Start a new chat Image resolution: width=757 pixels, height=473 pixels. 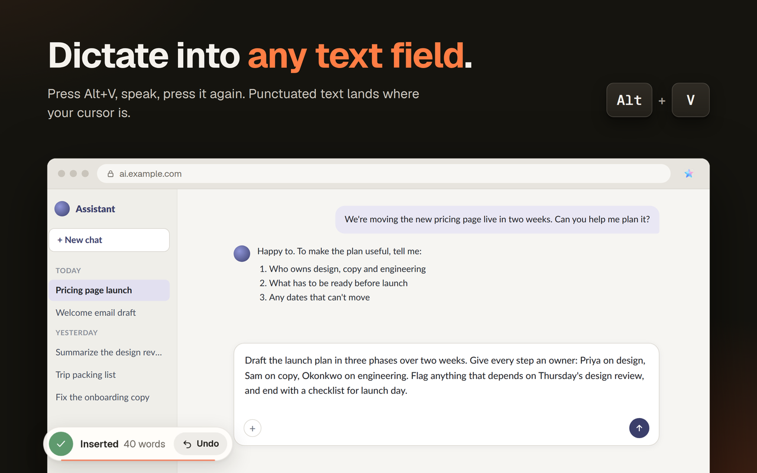pyautogui.click(x=109, y=240)
